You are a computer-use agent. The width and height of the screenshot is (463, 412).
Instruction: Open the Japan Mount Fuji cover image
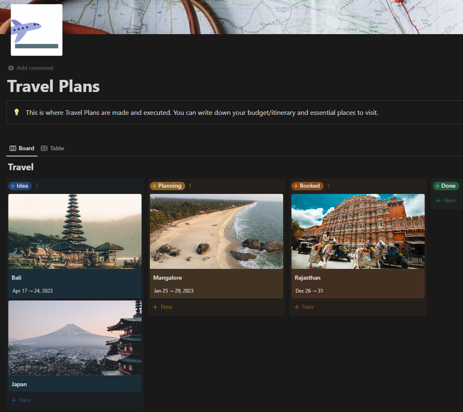[x=75, y=338]
